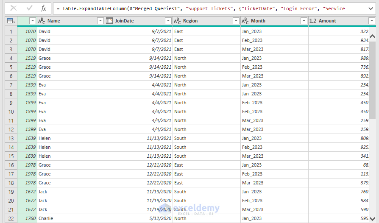Select the JoinDate column header

pyautogui.click(x=139, y=21)
